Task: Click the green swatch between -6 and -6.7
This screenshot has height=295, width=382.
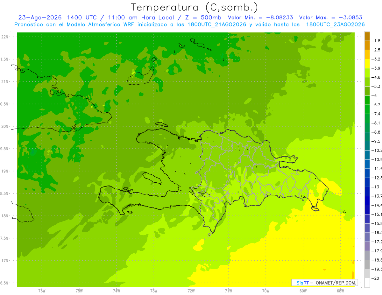Action: point(367,100)
